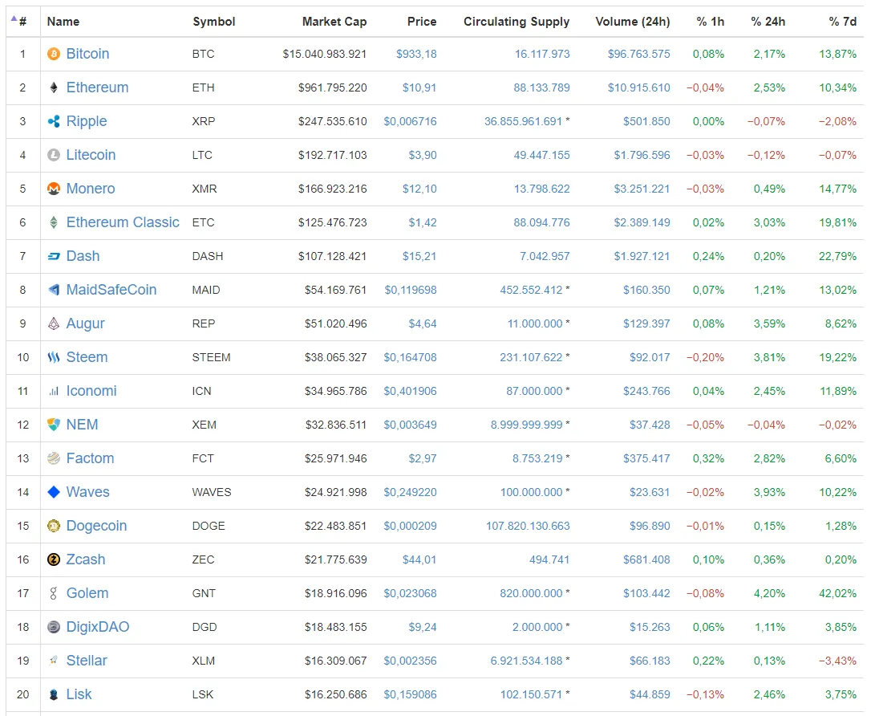The image size is (871, 716).
Task: Click Monero price $12,10
Action: 419,189
